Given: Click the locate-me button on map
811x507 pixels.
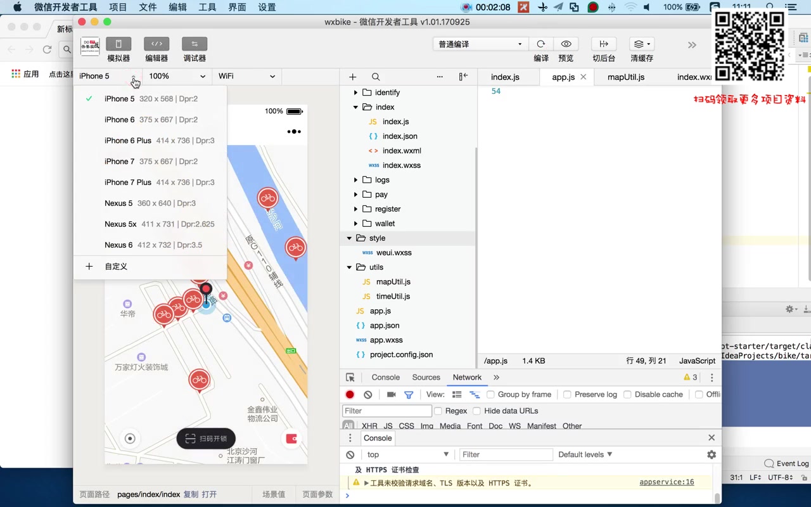Looking at the screenshot, I should point(130,439).
